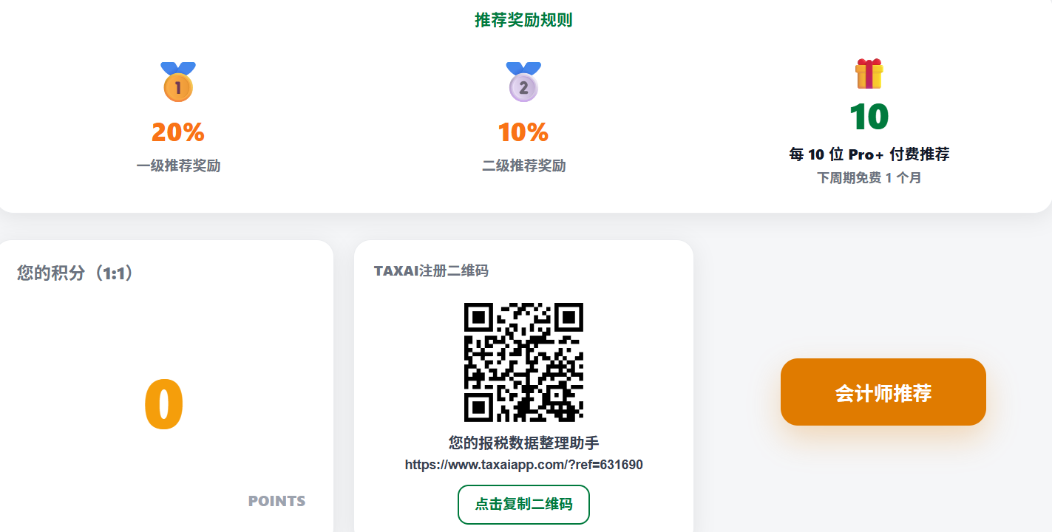1052x532 pixels.
Task: Click the TAXAI注册二维码 card title
Action: point(431,271)
